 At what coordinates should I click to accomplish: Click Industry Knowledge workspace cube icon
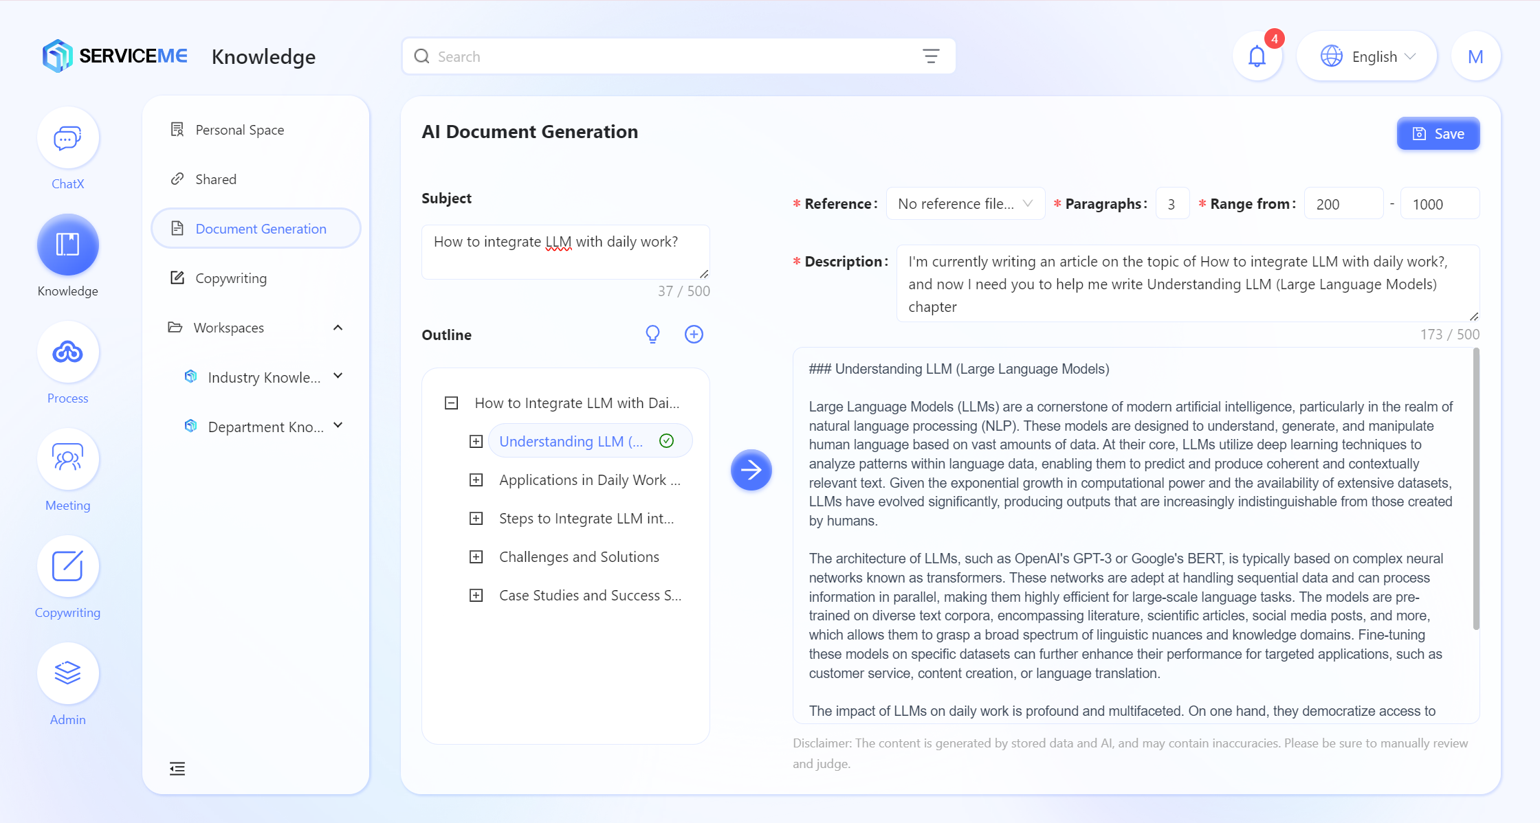pyautogui.click(x=190, y=376)
